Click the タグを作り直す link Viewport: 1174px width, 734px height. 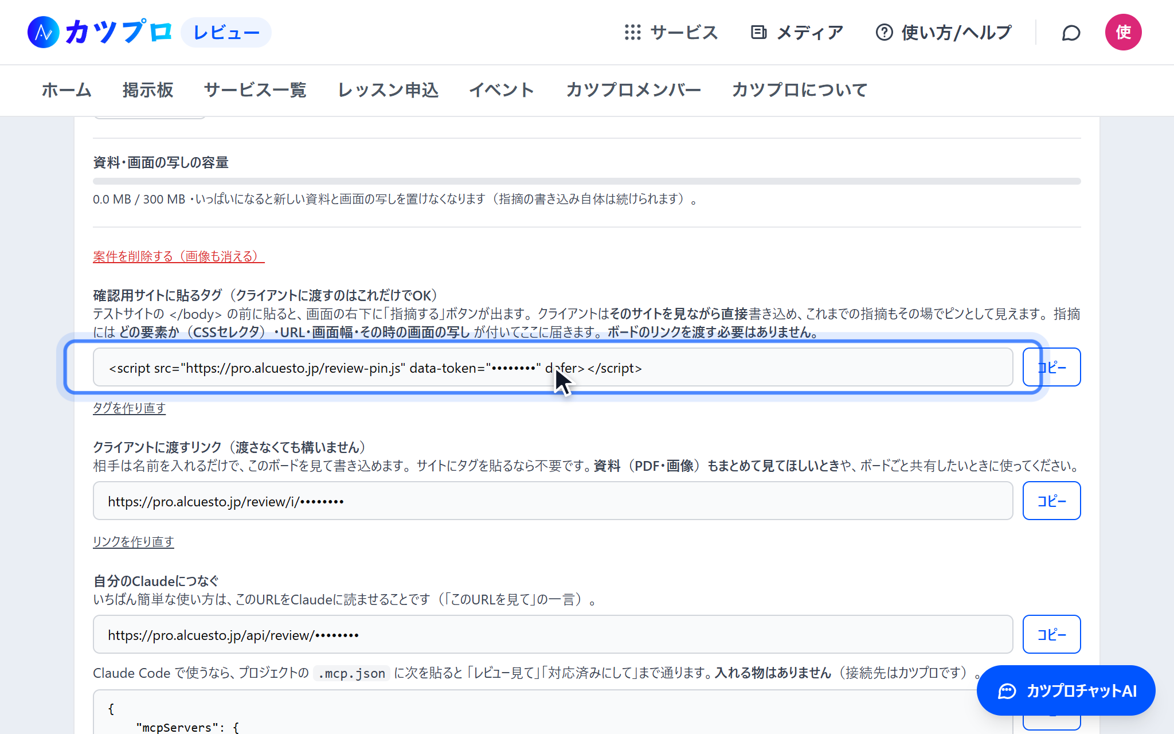pos(129,408)
